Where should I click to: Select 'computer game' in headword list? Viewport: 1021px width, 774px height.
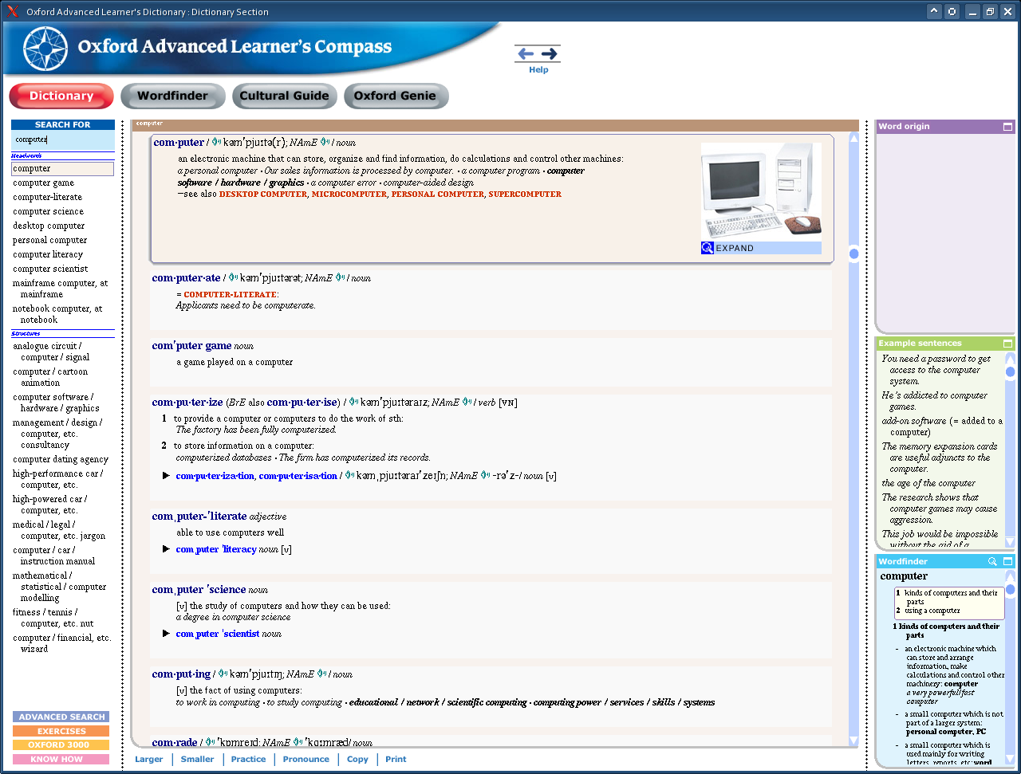pos(43,183)
